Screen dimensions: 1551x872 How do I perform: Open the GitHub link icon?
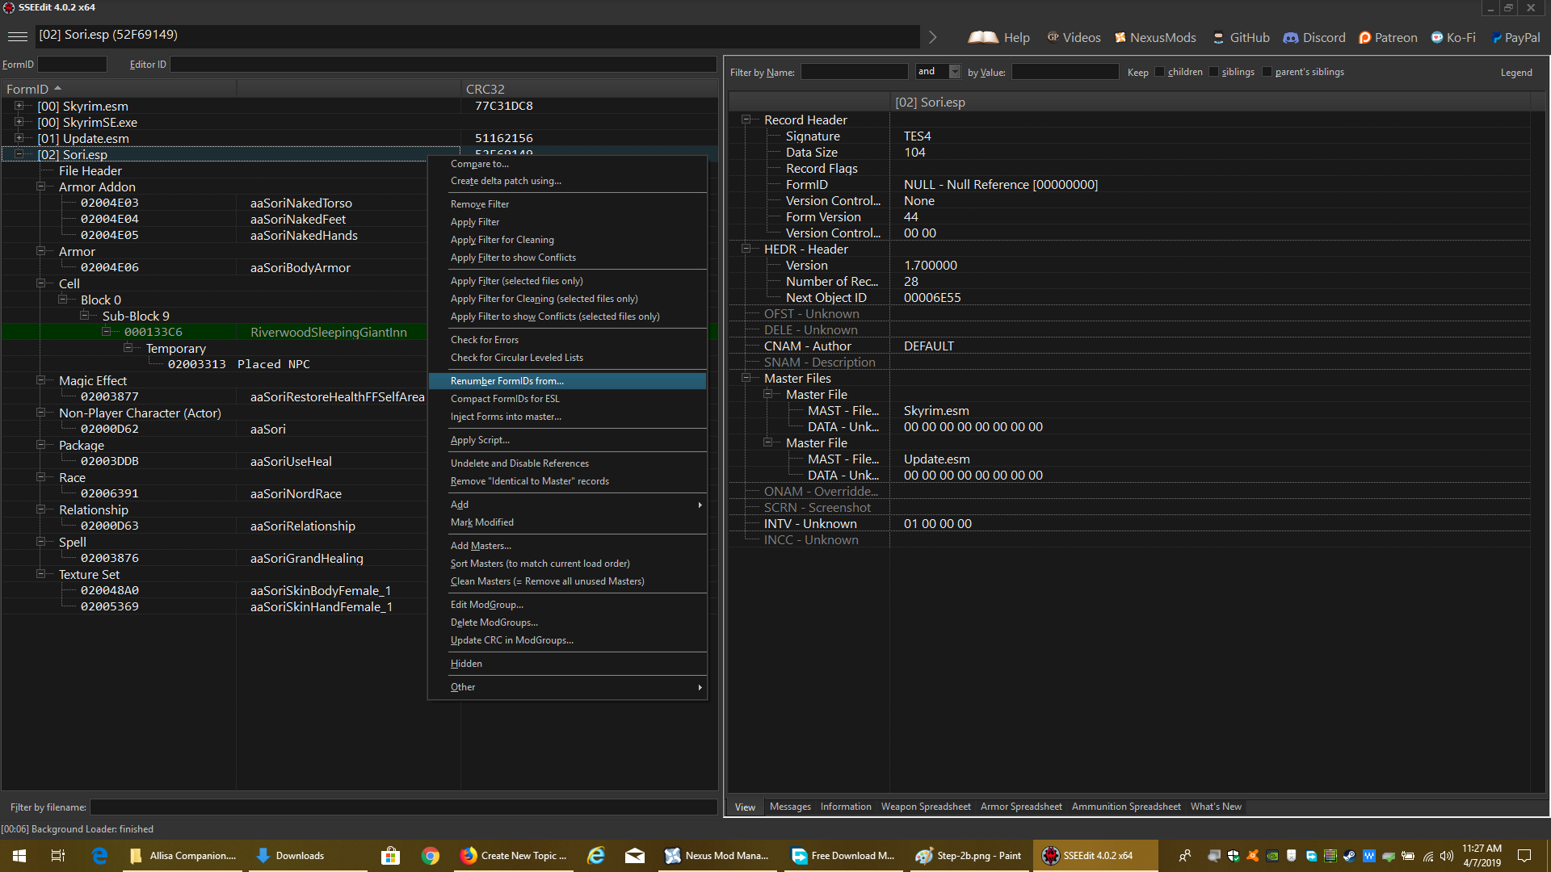click(x=1218, y=37)
